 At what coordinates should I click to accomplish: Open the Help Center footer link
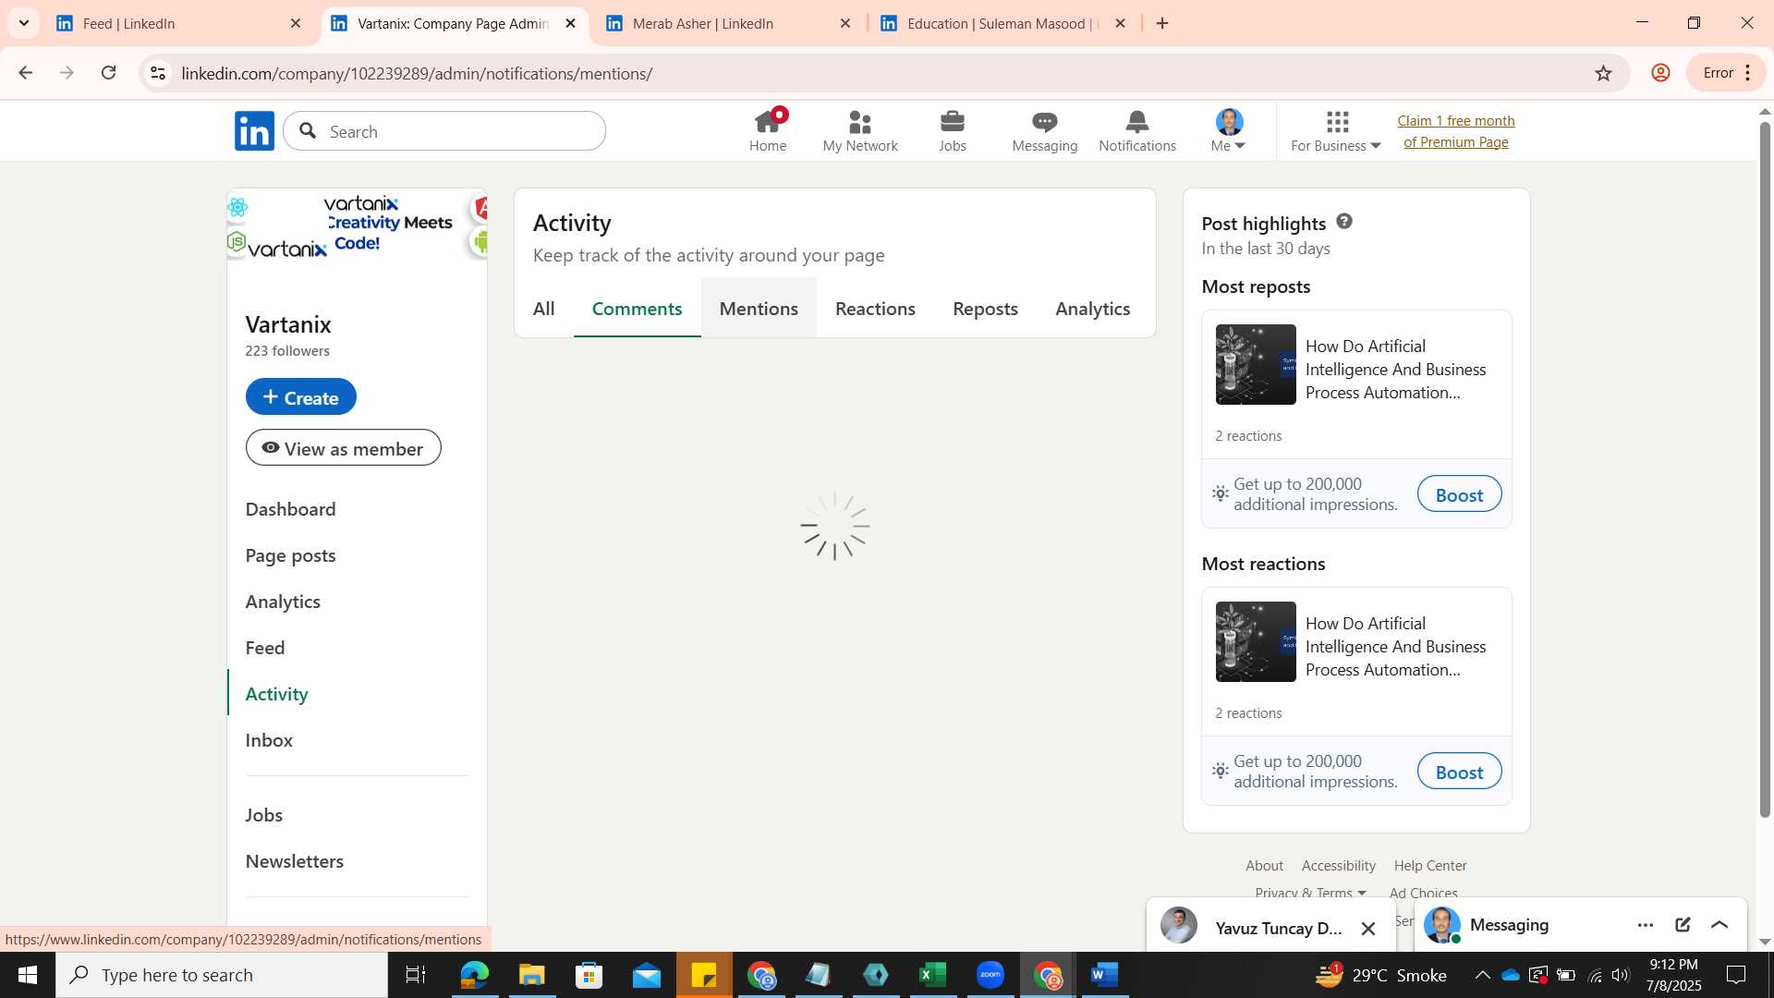1430,866
